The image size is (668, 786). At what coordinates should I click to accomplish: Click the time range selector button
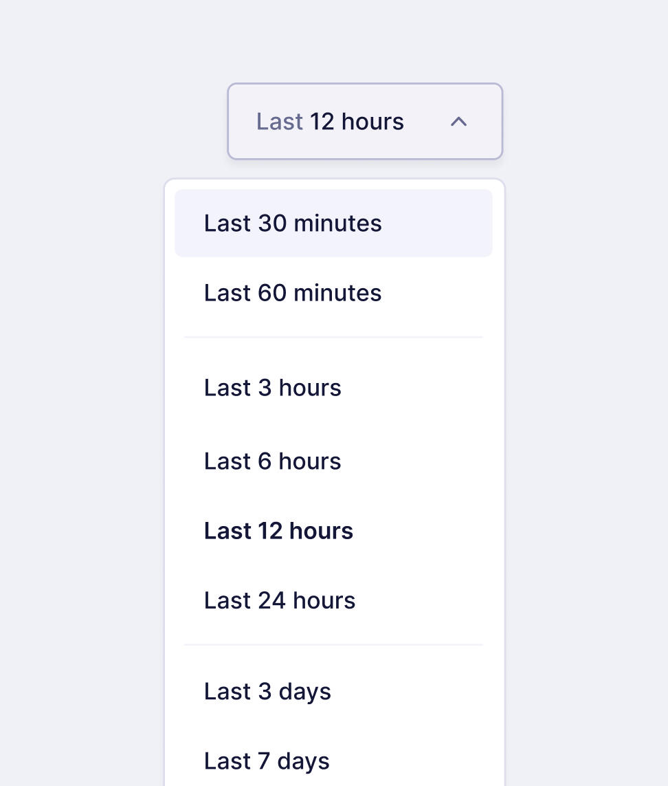pos(365,122)
